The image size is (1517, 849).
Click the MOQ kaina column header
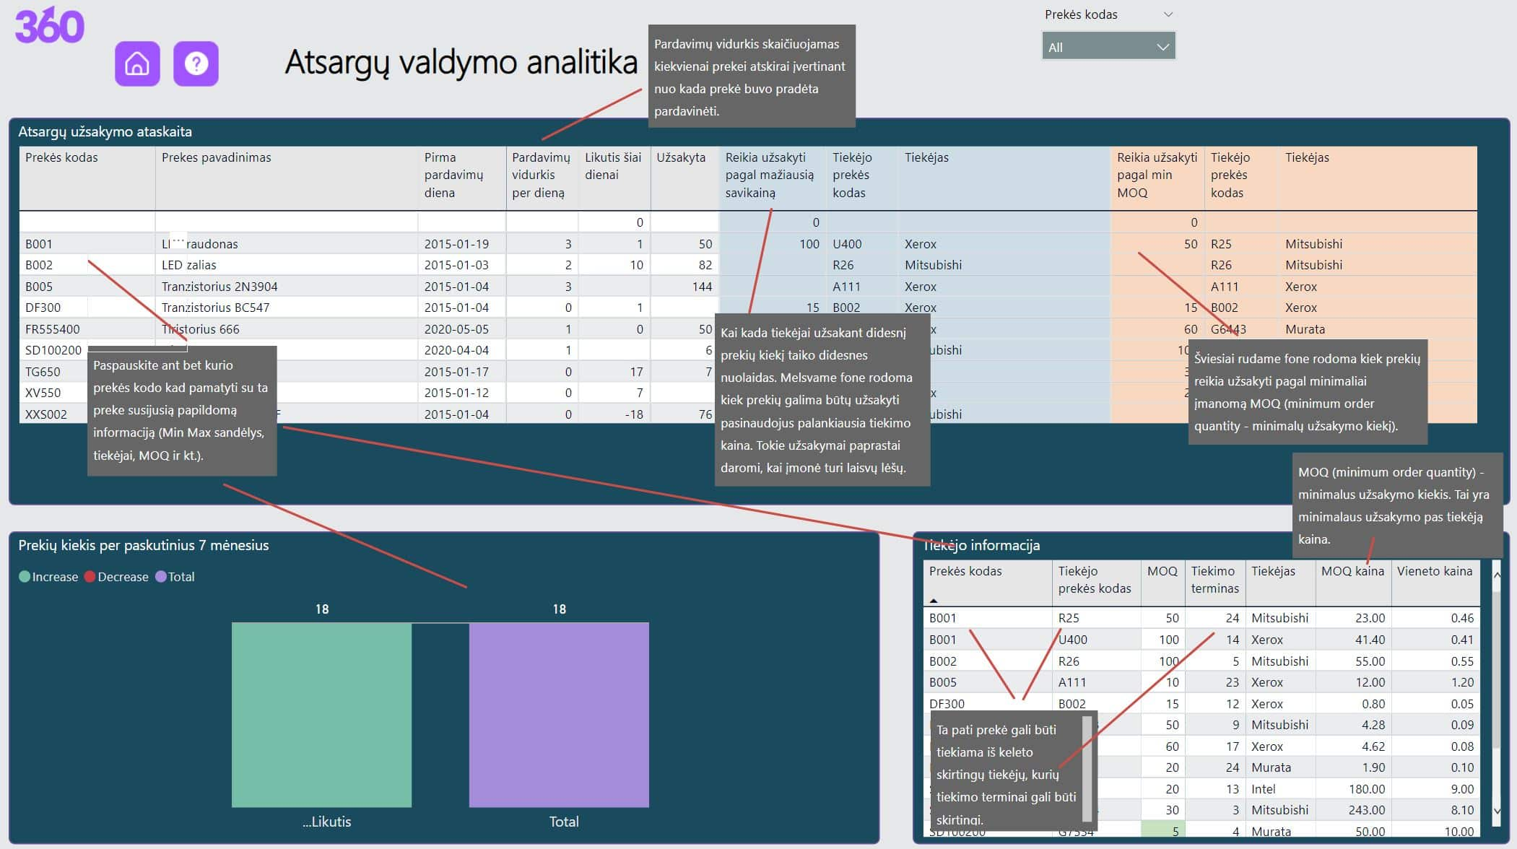[1352, 571]
